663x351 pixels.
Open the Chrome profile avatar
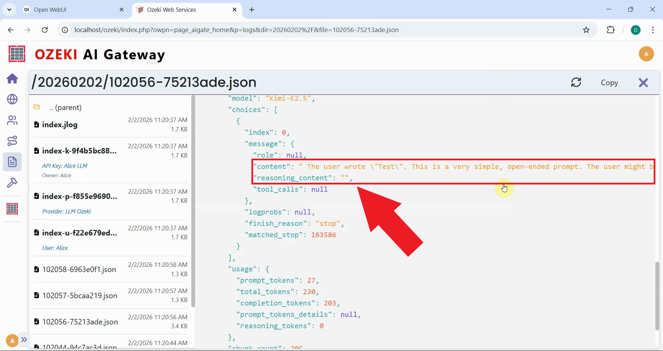point(636,30)
